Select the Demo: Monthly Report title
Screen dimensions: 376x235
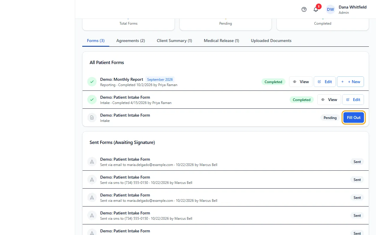coord(122,79)
